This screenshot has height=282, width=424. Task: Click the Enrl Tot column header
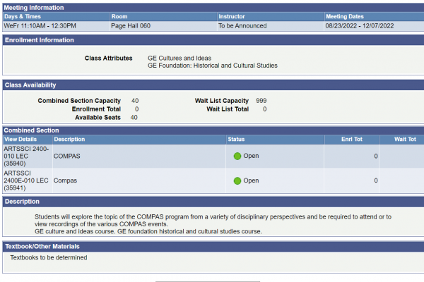pos(351,140)
